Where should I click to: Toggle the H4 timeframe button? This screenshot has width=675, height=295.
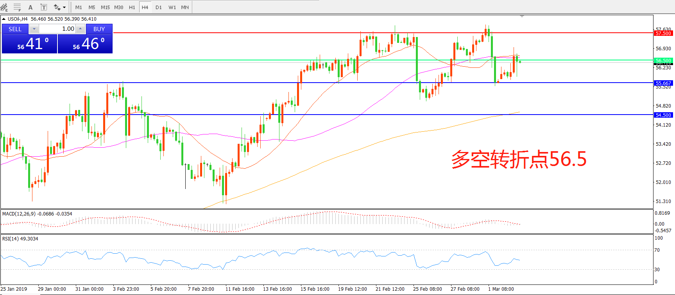pos(145,7)
